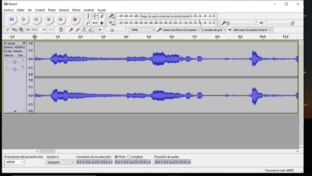Select the Envelope tool
Image resolution: width=312 pixels, height=176 pixels.
click(95, 16)
